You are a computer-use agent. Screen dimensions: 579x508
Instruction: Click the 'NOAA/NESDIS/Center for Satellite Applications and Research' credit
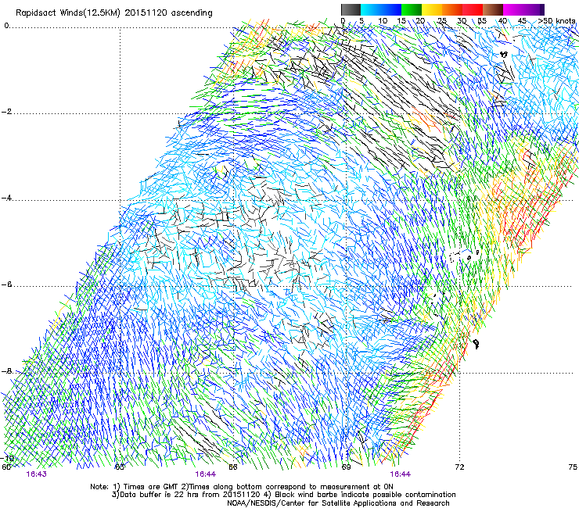[x=338, y=503]
